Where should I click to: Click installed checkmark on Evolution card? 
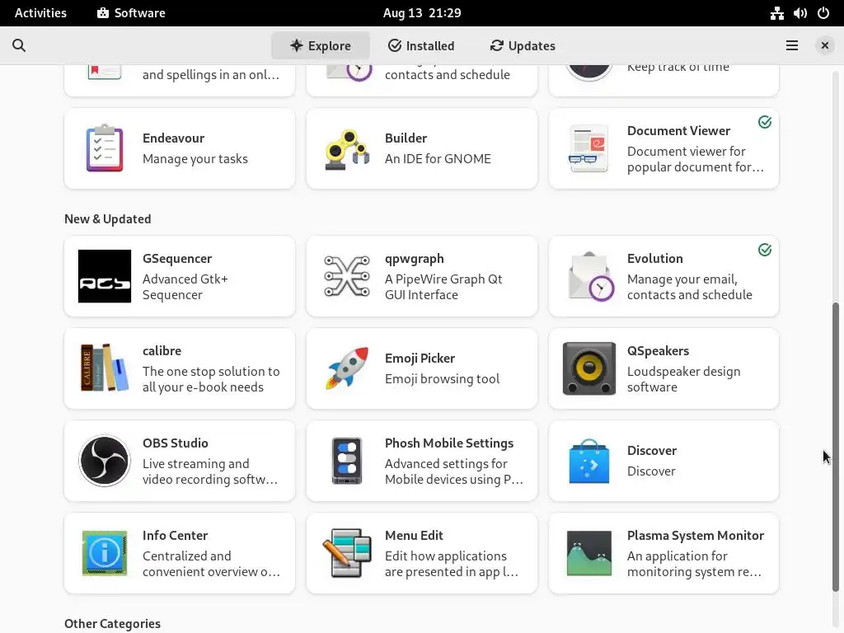[765, 250]
